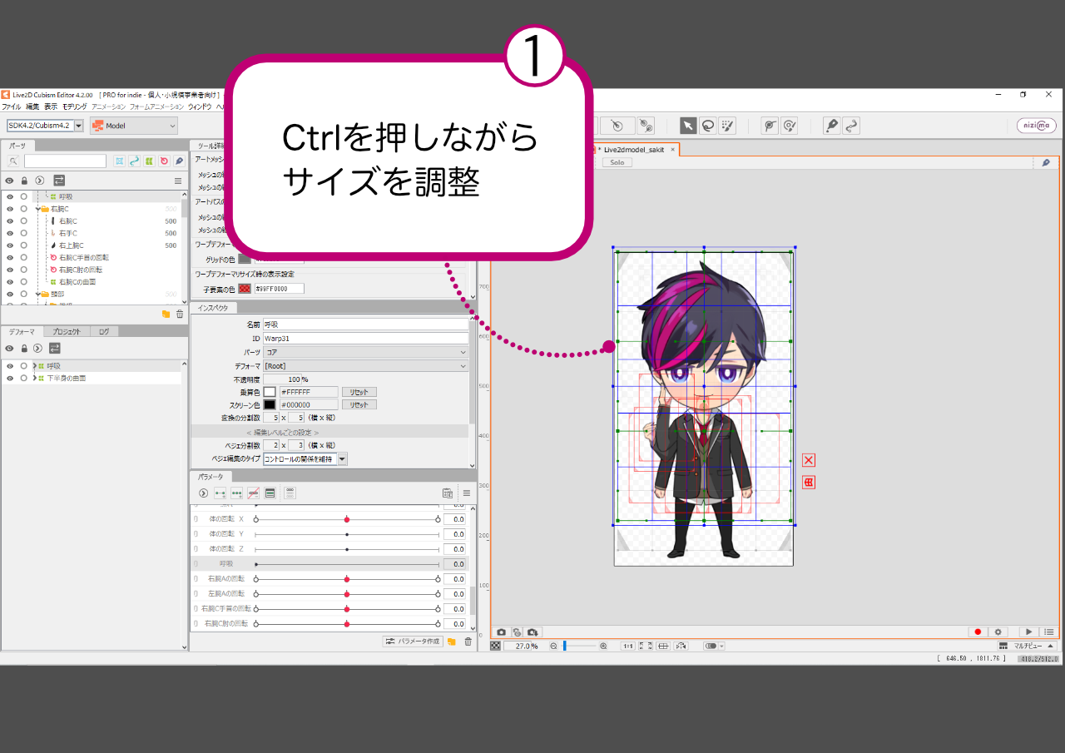Open the settings gear below canvas

[x=998, y=632]
